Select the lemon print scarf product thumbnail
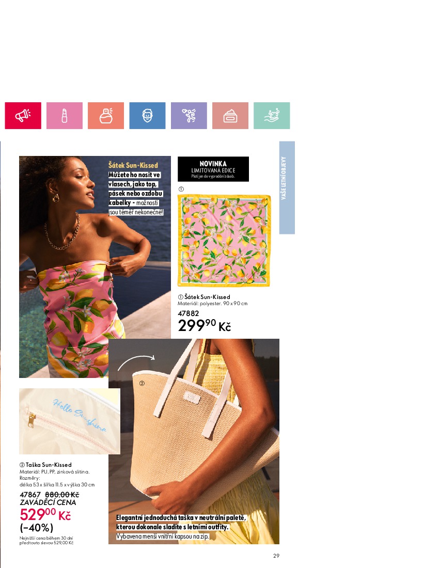This screenshot has width=439, height=568. (x=224, y=241)
